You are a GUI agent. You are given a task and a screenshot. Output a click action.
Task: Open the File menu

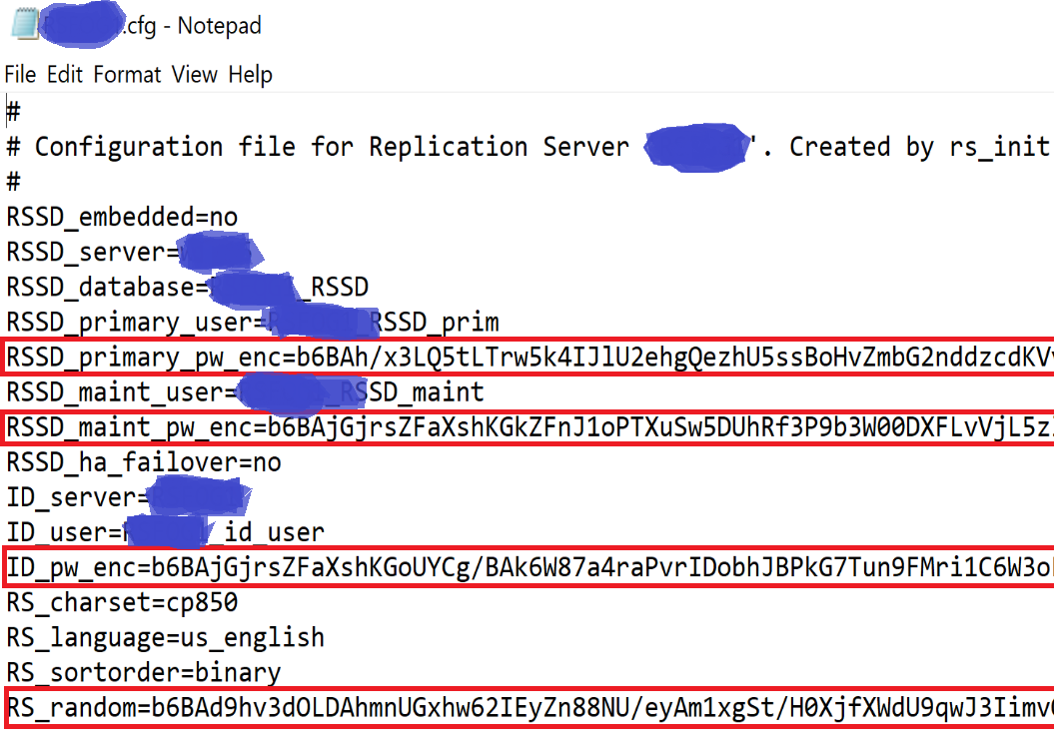click(18, 74)
